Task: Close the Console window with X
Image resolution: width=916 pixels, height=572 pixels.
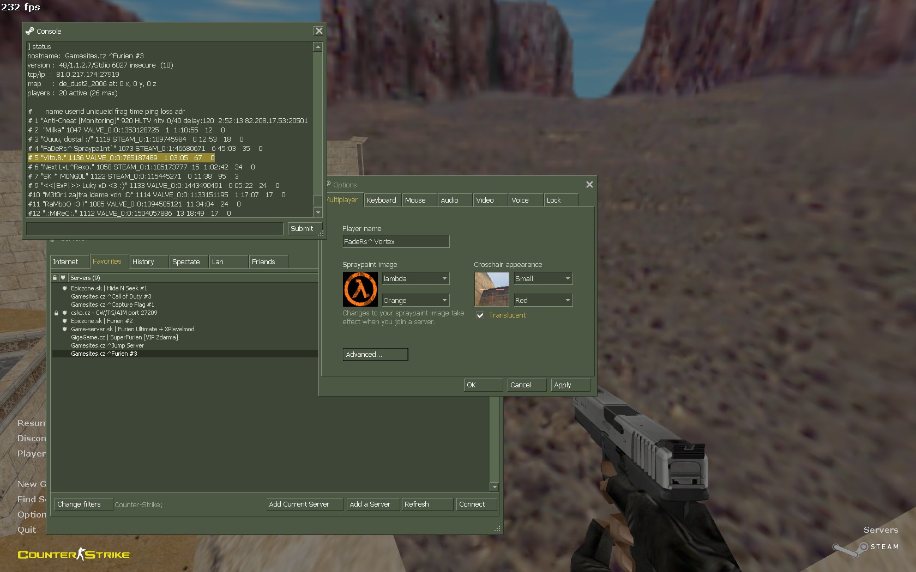Action: tap(319, 31)
